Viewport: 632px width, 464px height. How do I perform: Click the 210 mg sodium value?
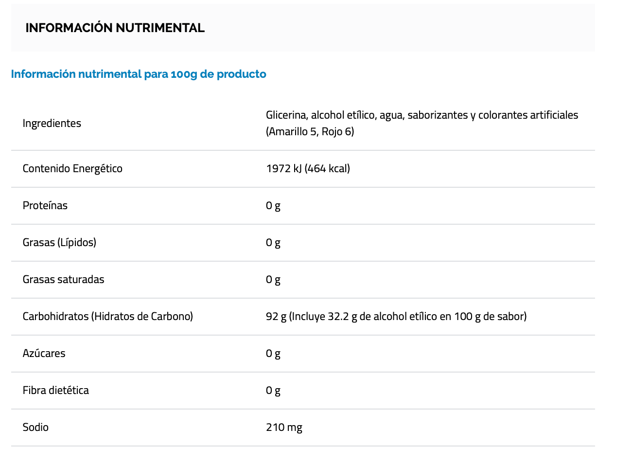pyautogui.click(x=284, y=427)
